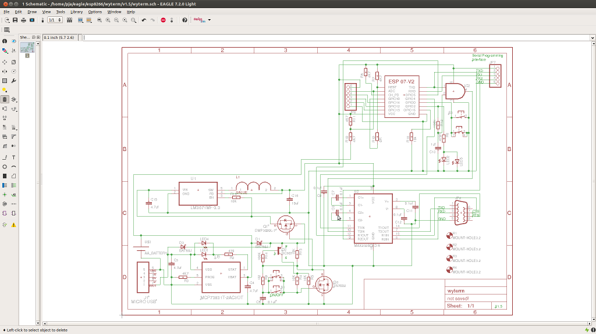Select the Delete trash can tool
This screenshot has width=596, height=334.
pyautogui.click(x=5, y=99)
